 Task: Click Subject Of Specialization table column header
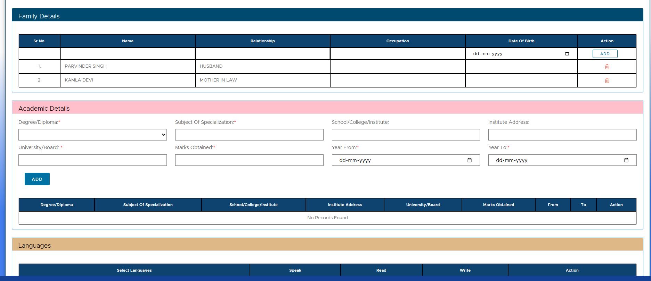coord(148,205)
